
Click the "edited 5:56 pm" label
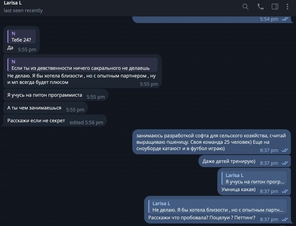tap(86, 122)
